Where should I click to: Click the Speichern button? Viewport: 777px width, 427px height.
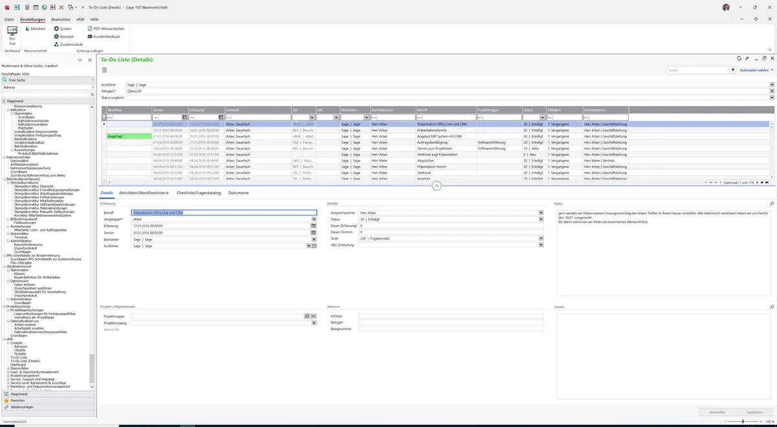754,412
